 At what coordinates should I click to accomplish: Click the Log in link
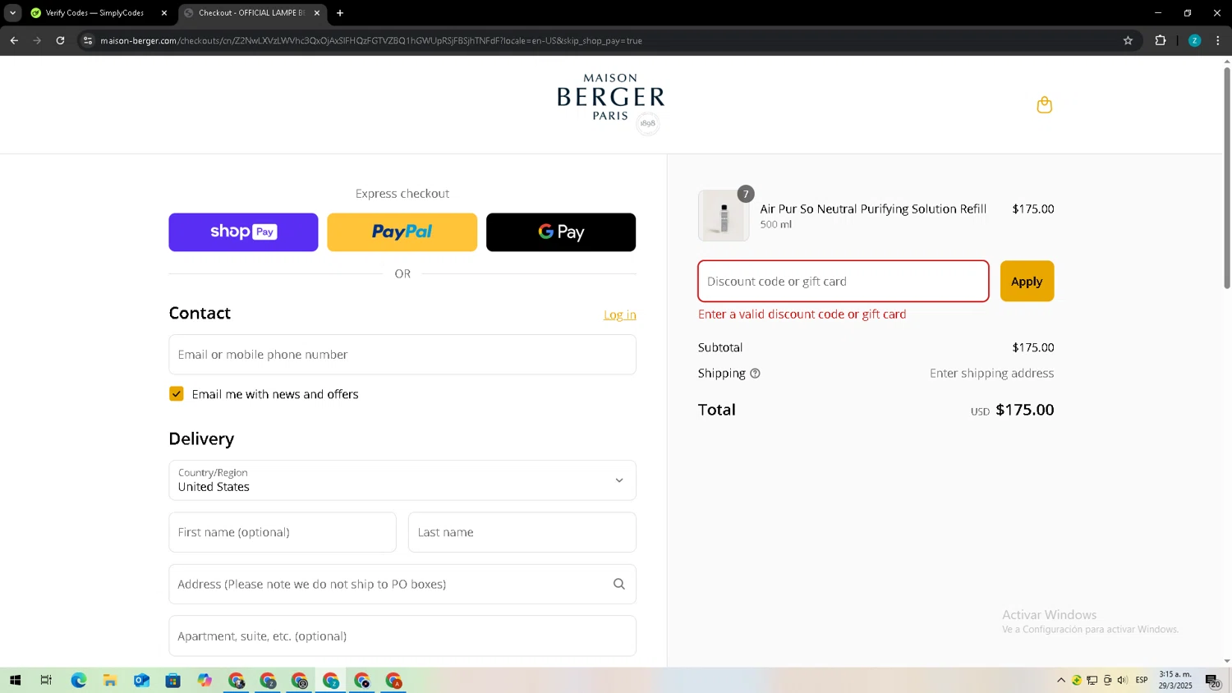pos(620,314)
